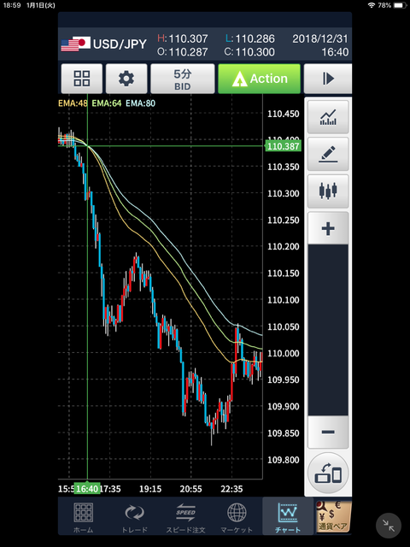The image size is (410, 547).
Task: Tap the 22:35 time axis label
Action: [231, 489]
